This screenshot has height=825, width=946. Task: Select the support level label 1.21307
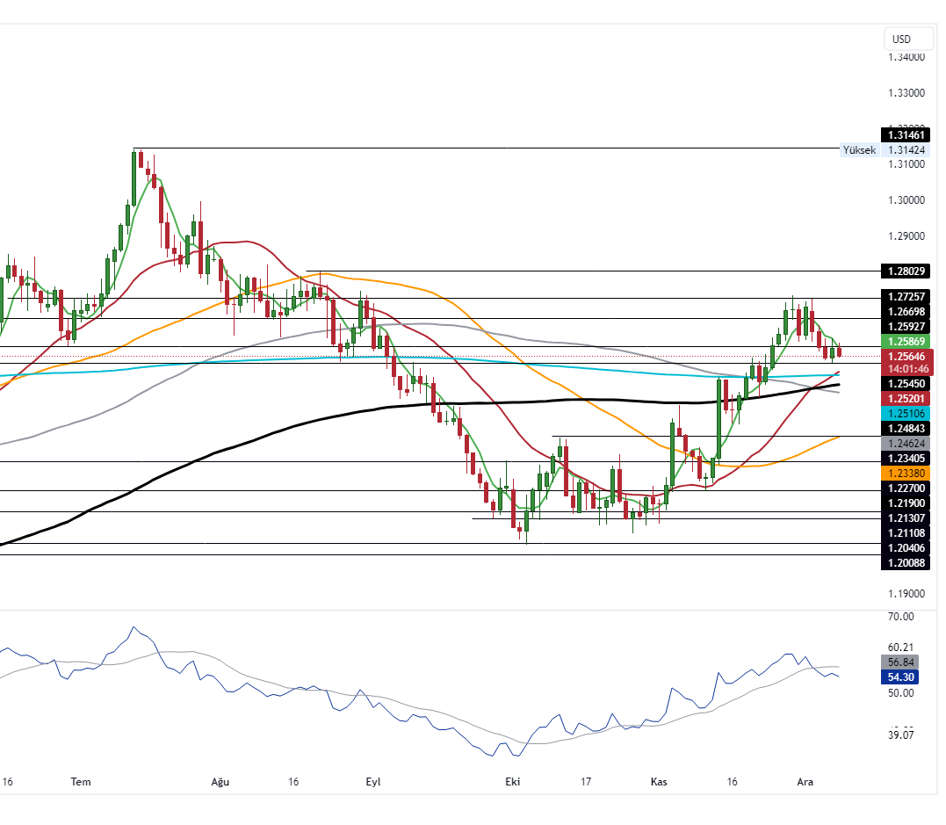(x=904, y=518)
